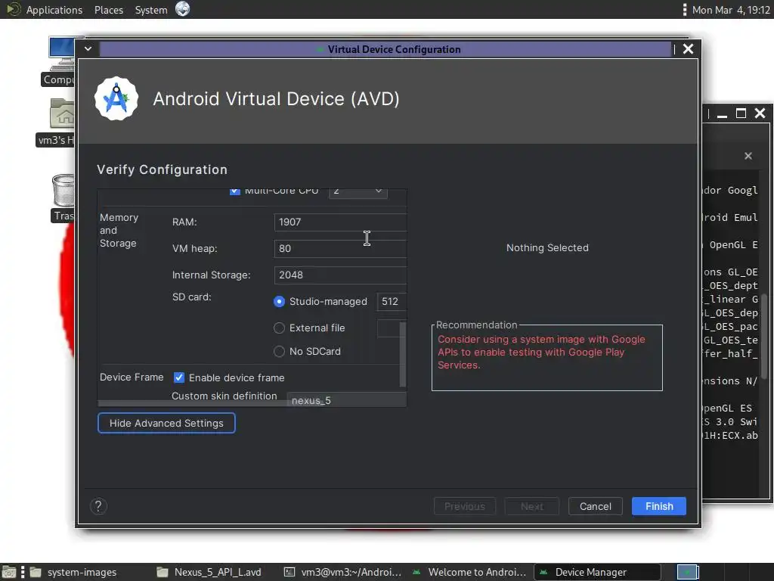Switch to Device Manager taskbar window
Viewport: 774px width, 581px height.
597,572
